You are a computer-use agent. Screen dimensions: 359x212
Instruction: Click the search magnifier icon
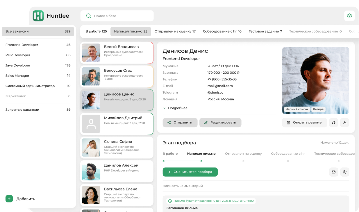(89, 16)
